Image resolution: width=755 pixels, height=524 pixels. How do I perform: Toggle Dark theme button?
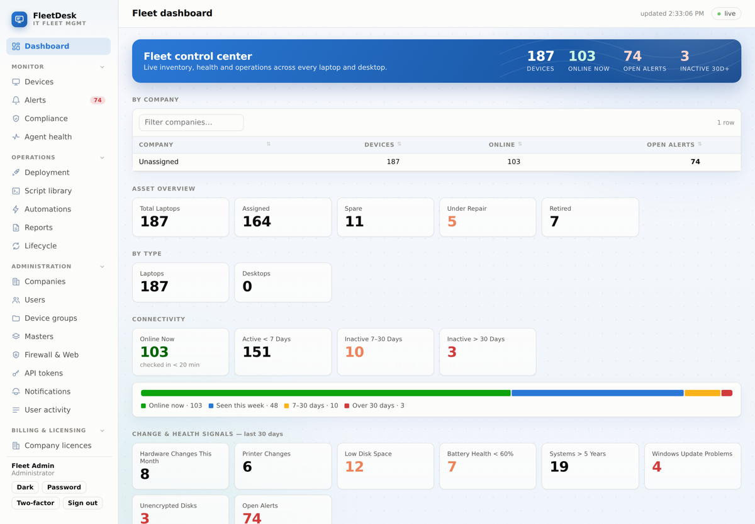25,487
